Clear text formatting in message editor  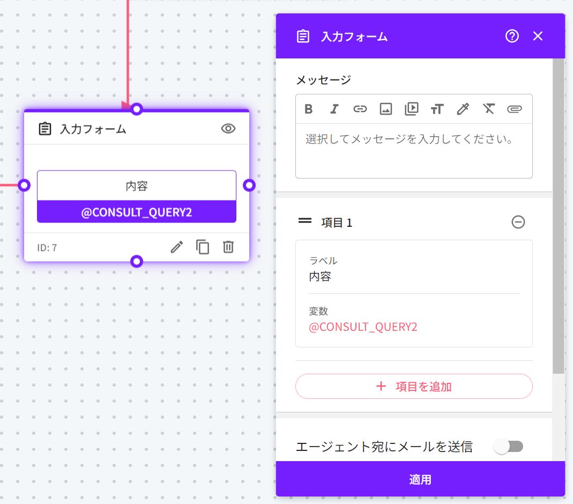[488, 109]
